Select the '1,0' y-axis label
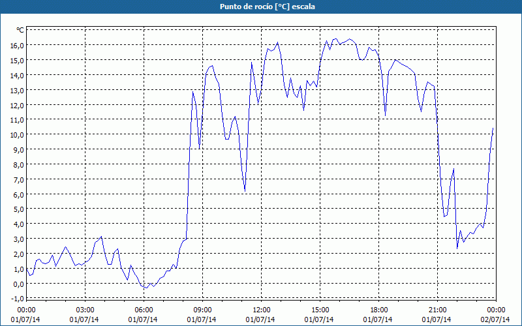This screenshot has height=326, width=522. tap(19, 269)
